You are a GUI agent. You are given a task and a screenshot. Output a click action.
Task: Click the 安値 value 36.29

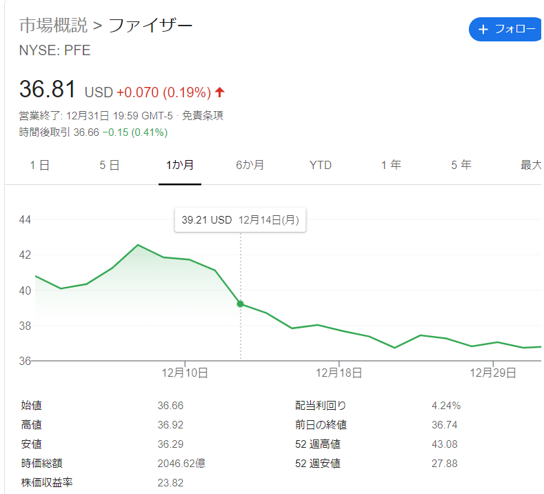pyautogui.click(x=170, y=444)
